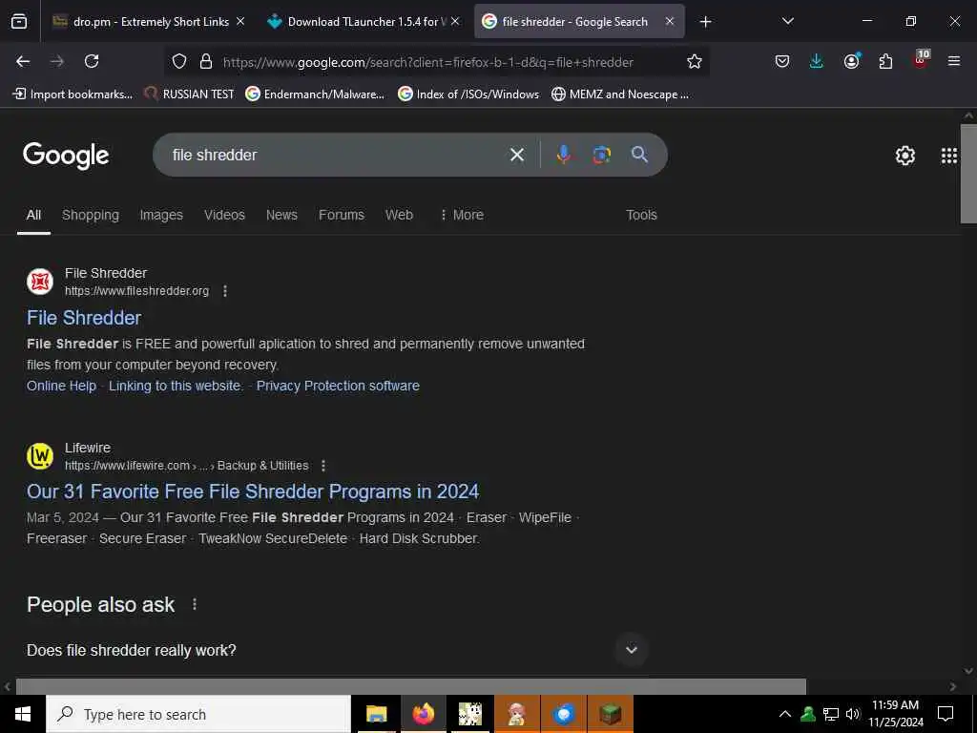
Task: Select the Web search tab
Action: (x=399, y=215)
